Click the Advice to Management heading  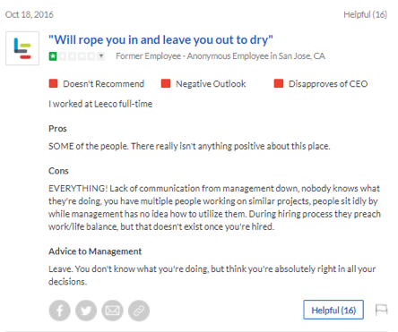[95, 251]
